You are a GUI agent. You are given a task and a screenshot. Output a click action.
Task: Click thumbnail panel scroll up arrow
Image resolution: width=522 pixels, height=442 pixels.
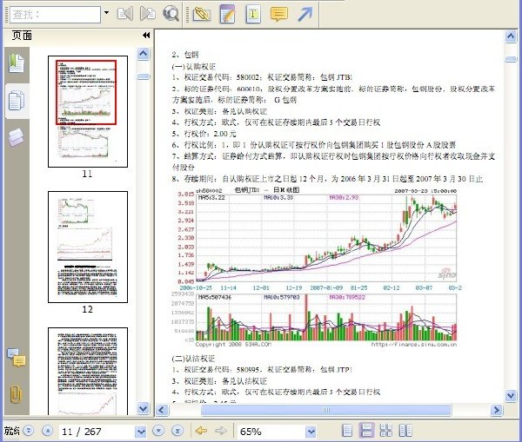(144, 54)
